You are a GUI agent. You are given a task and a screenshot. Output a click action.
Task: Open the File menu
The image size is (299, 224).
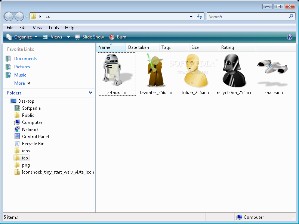(10, 28)
